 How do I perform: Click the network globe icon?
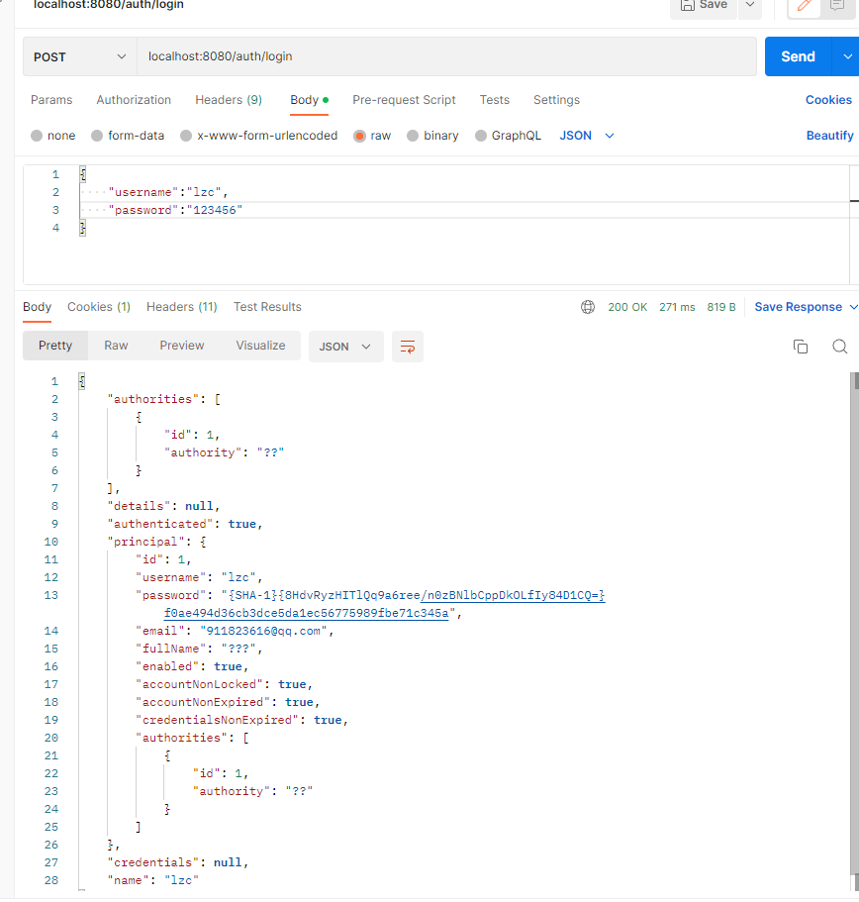click(x=588, y=307)
